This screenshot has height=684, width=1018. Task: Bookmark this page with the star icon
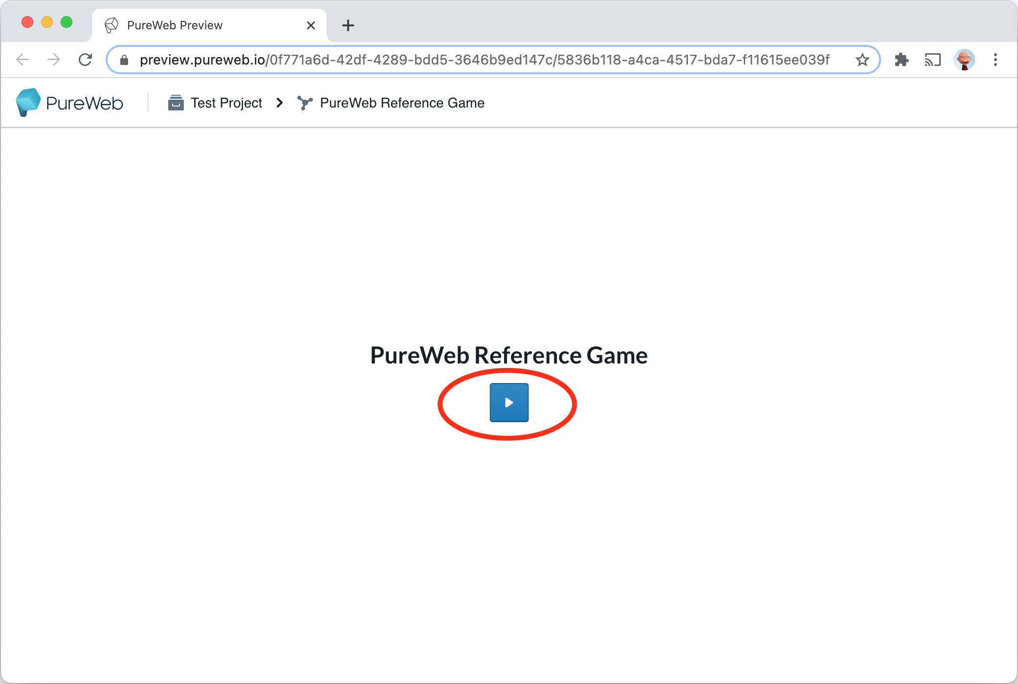pyautogui.click(x=863, y=60)
